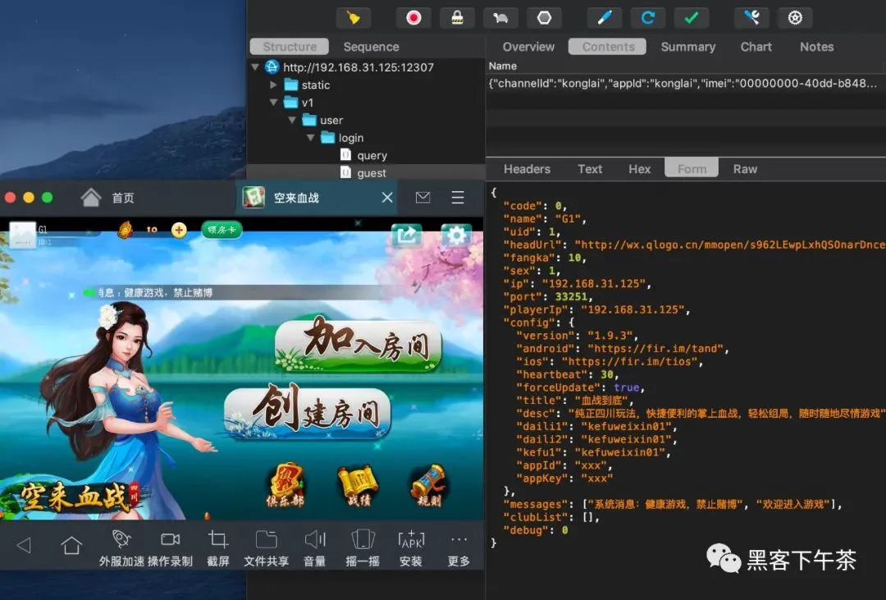Click the green checkmark validate icon
The width and height of the screenshot is (886, 600).
[x=691, y=18]
